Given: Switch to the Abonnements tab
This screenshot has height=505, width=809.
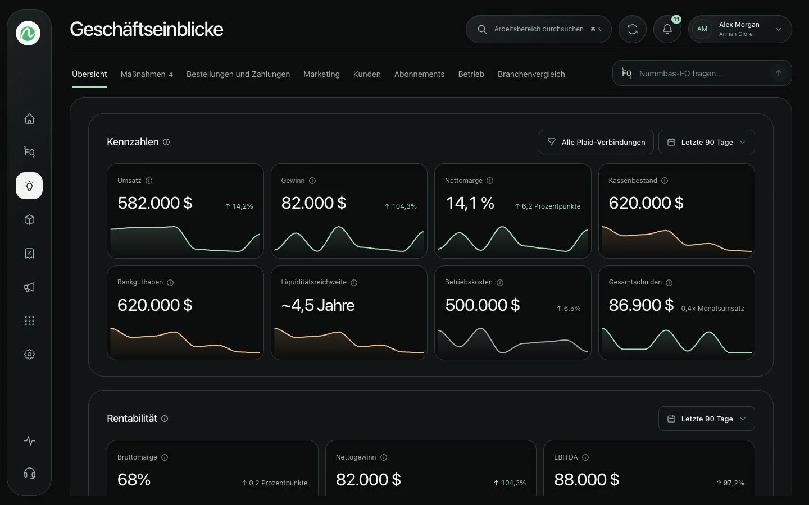Looking at the screenshot, I should [x=419, y=74].
